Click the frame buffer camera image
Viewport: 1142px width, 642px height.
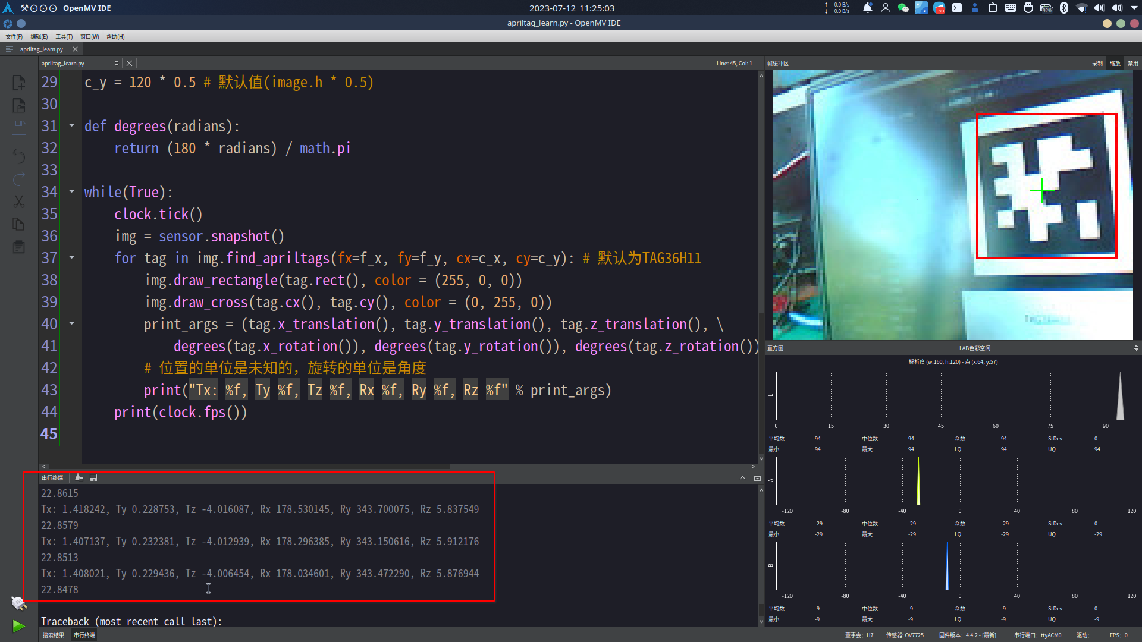953,205
